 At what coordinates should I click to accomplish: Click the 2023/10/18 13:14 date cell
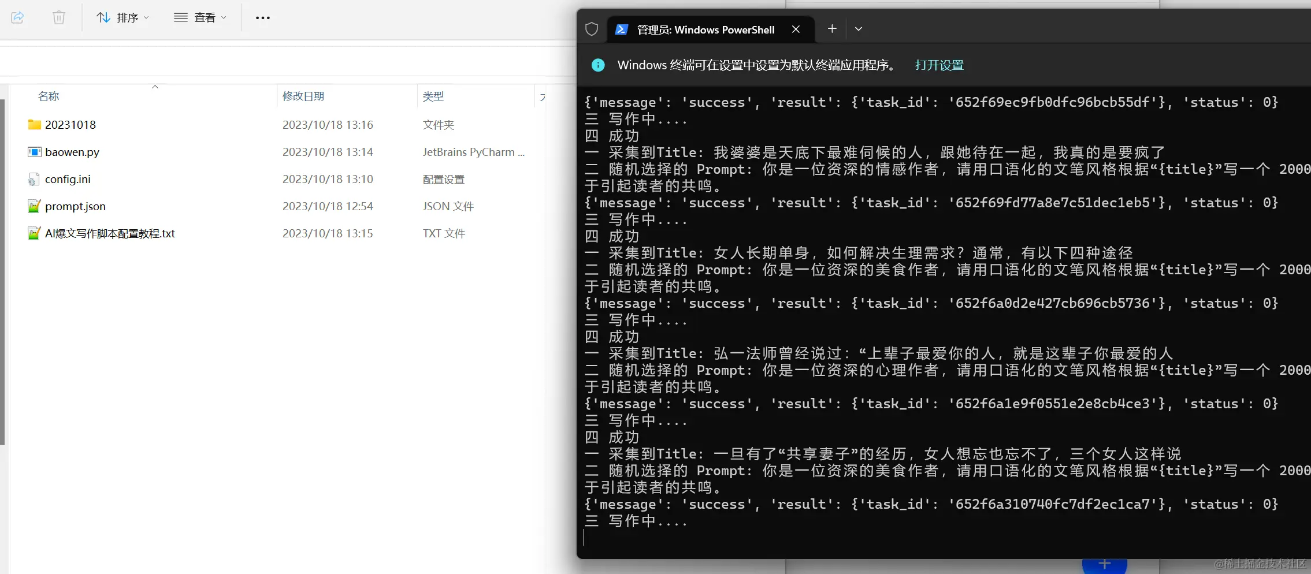328,152
